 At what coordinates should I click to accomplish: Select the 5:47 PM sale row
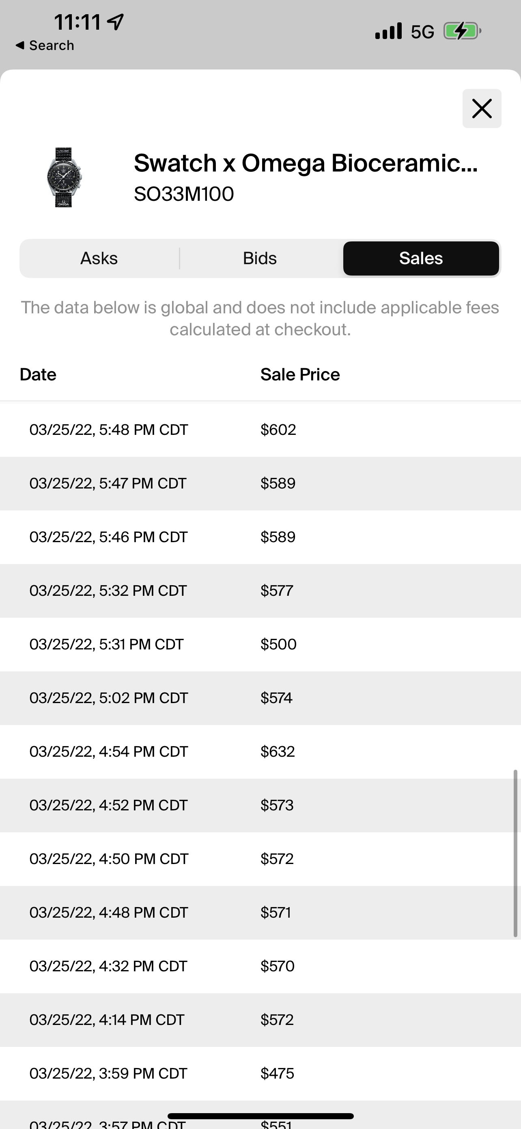point(260,483)
